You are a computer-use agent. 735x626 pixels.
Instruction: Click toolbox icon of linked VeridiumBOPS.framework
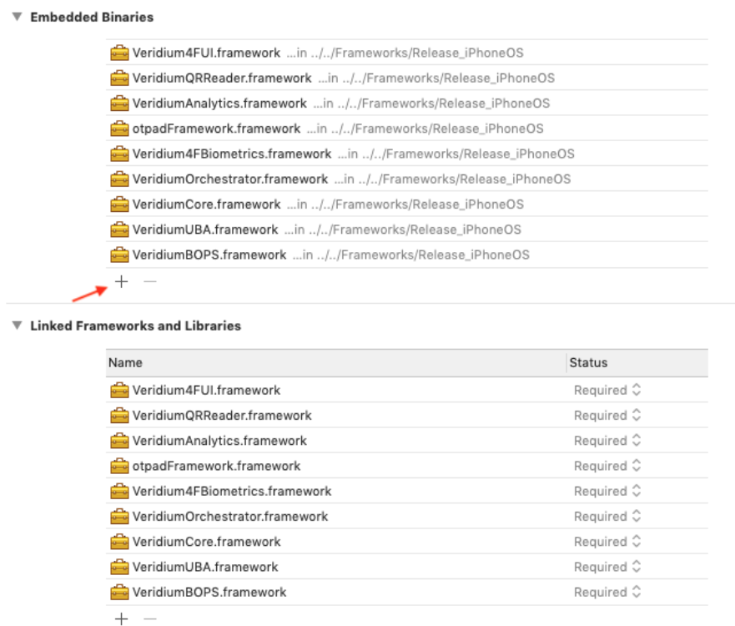coord(119,593)
